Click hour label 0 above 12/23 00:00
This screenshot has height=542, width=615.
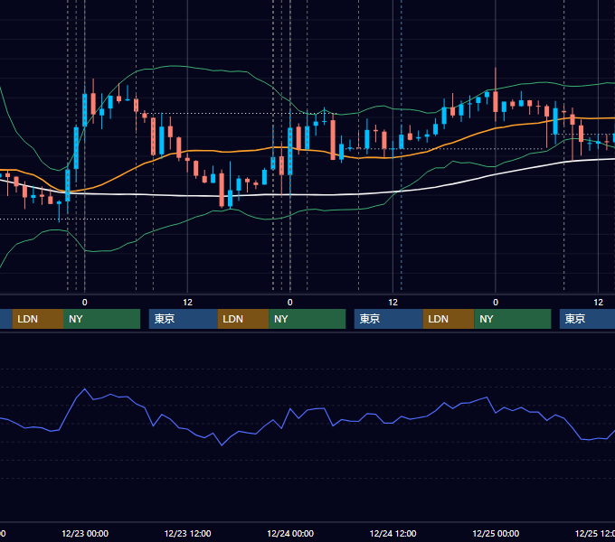point(85,303)
